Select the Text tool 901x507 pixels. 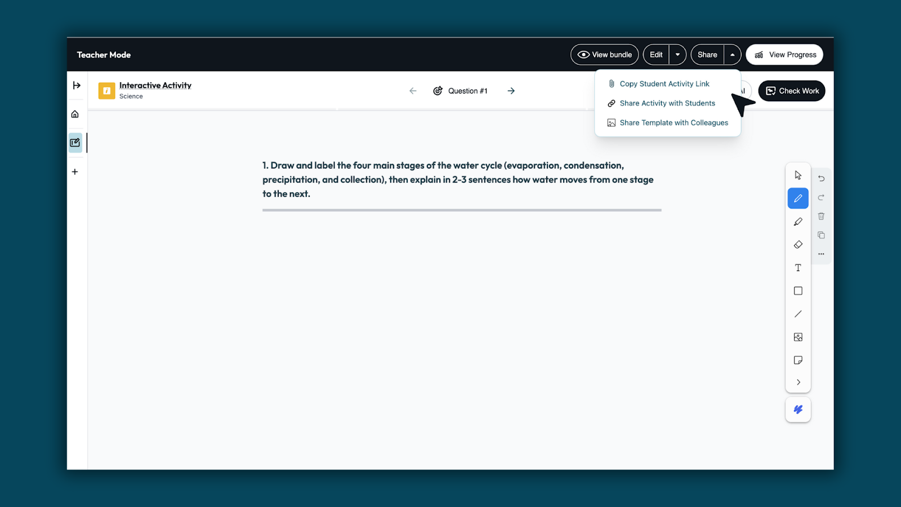click(x=798, y=268)
